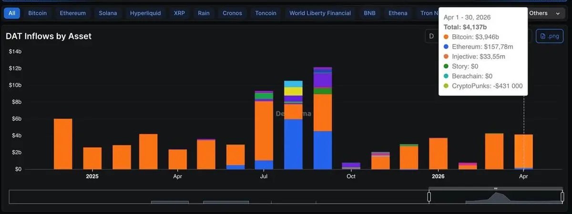The image size is (572, 214).
Task: Click the Jul x-axis label
Action: tap(264, 176)
